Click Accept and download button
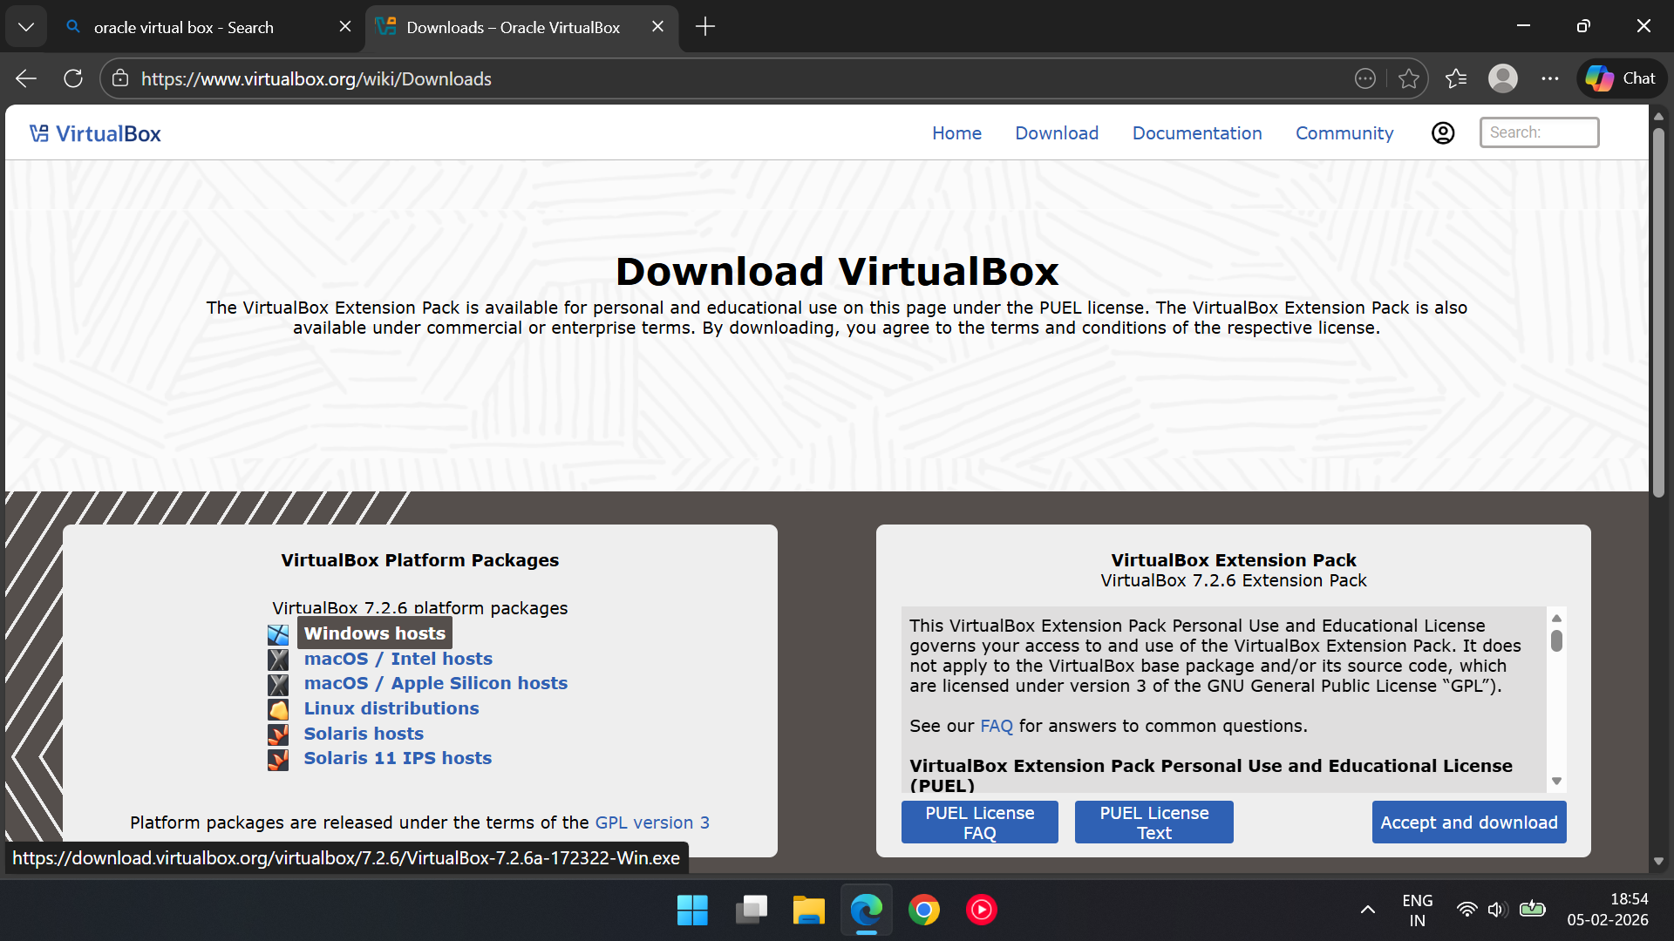The image size is (1674, 941). point(1468,823)
